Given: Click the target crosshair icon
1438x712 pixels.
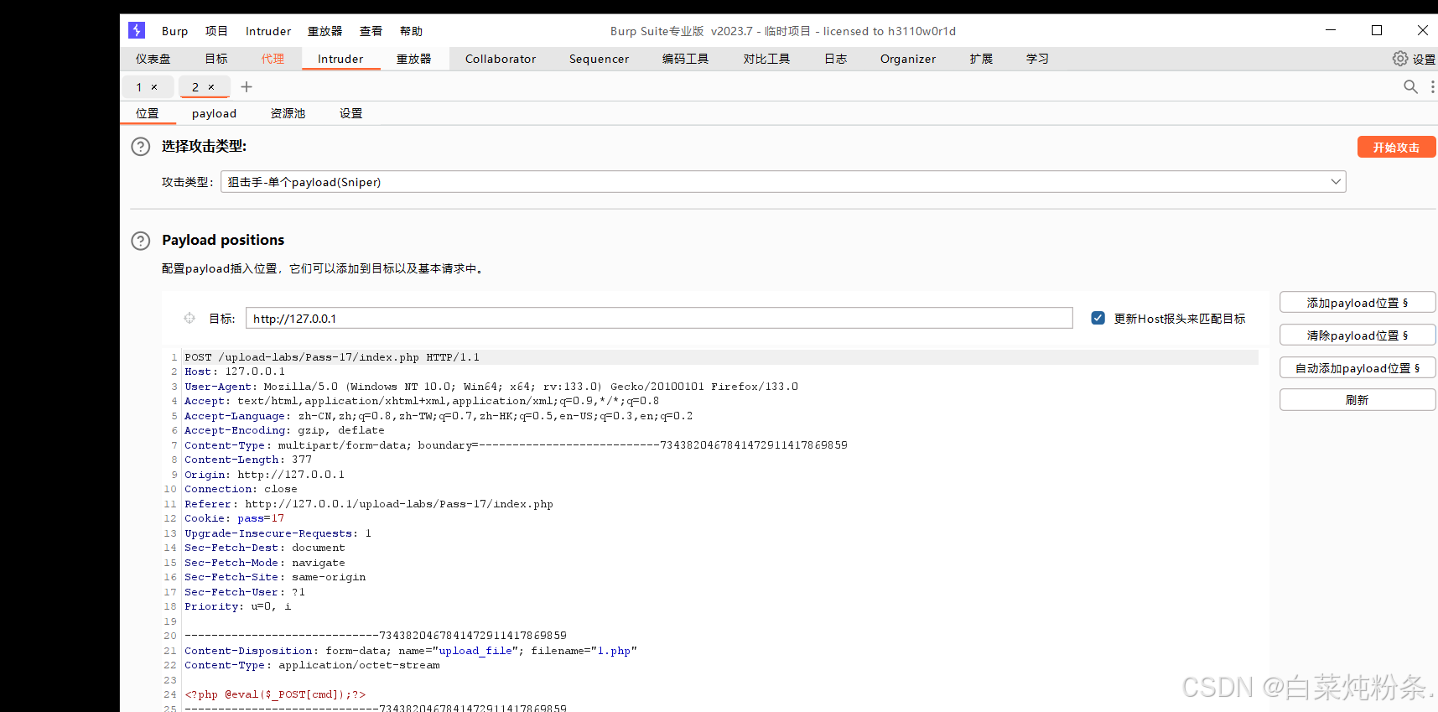Looking at the screenshot, I should (189, 319).
